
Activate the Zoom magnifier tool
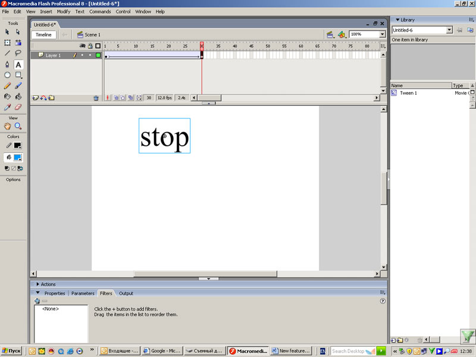18,126
